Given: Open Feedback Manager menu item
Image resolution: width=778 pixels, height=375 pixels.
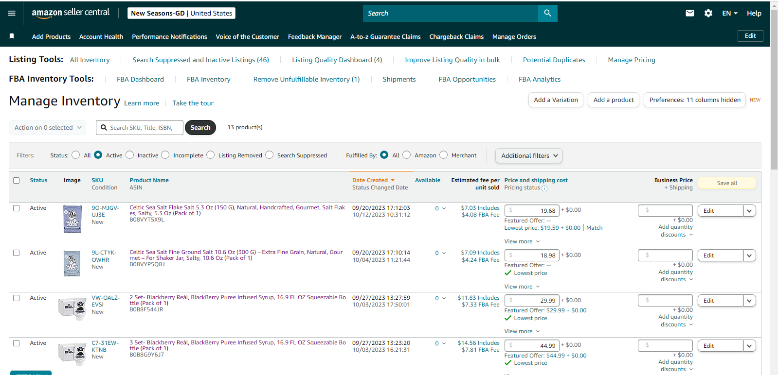Looking at the screenshot, I should (315, 36).
